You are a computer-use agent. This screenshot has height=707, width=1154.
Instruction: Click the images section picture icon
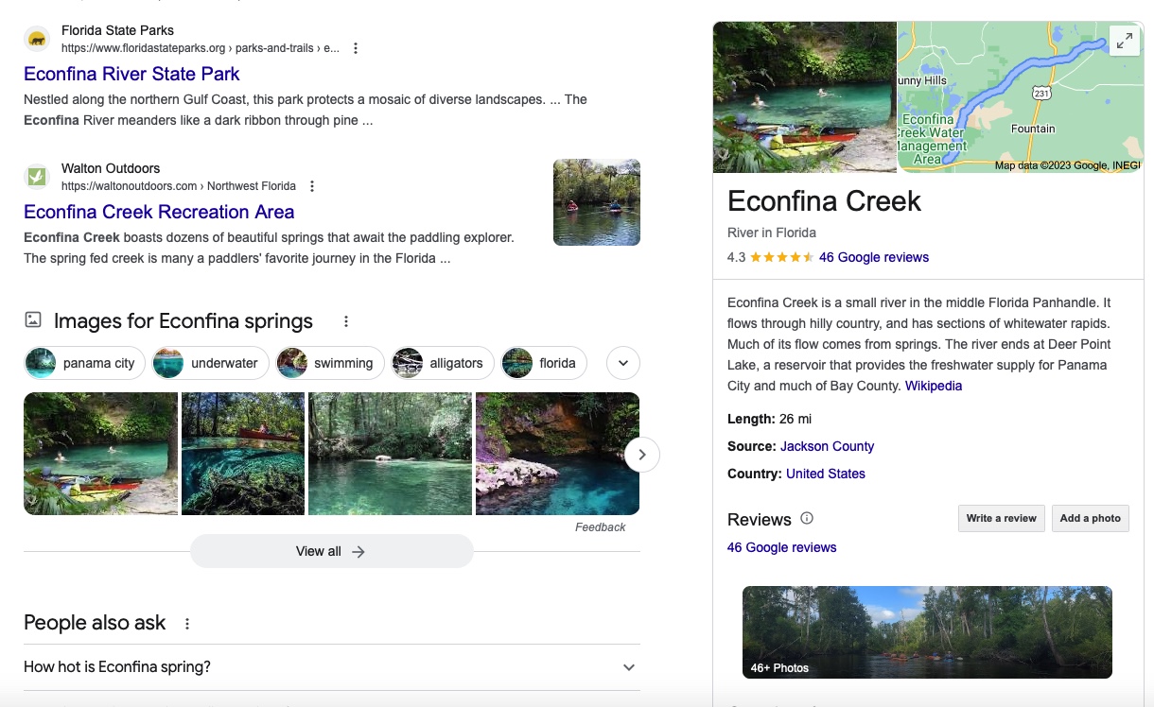[x=33, y=320]
